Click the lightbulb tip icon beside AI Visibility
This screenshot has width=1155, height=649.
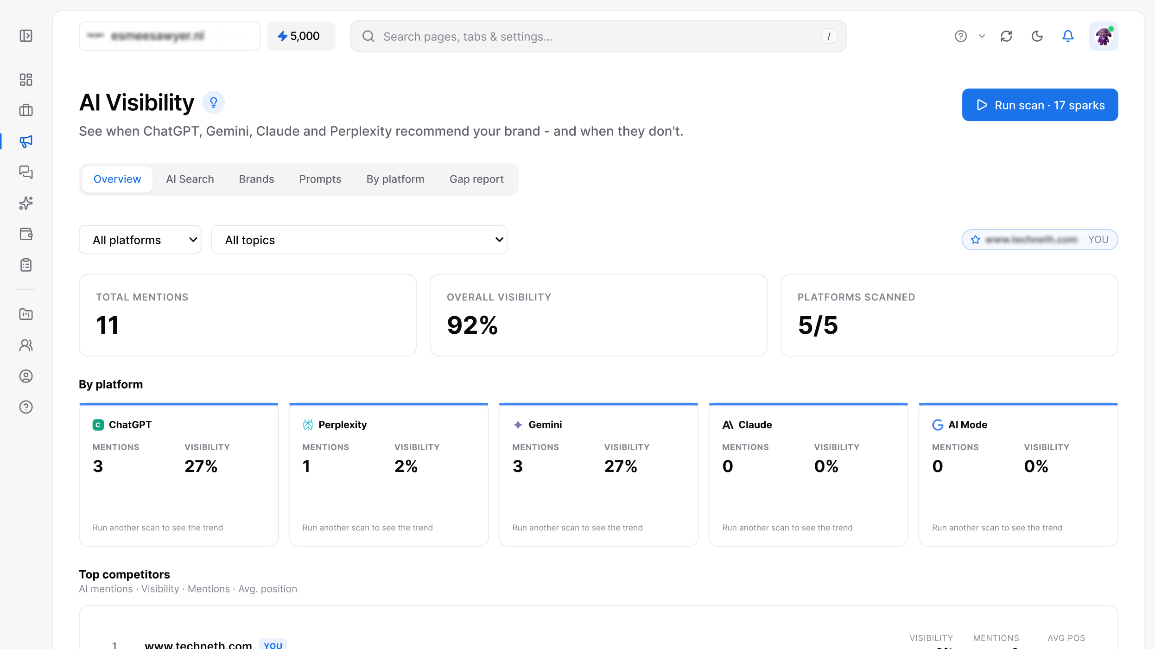point(214,102)
